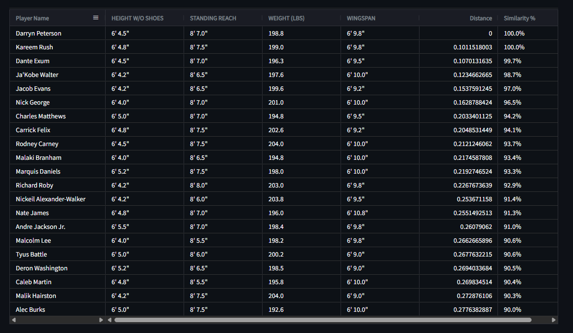Sort by Similarity % column header
Screen dimensions: 573x333
coord(519,18)
